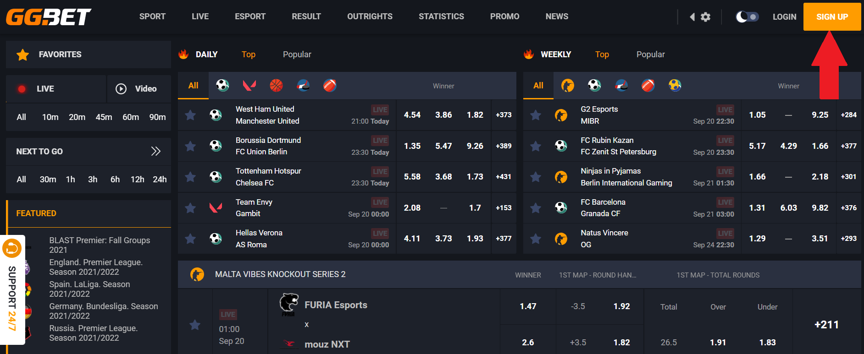This screenshot has height=354, width=864.
Task: Open the settings gear icon
Action: [x=706, y=17]
